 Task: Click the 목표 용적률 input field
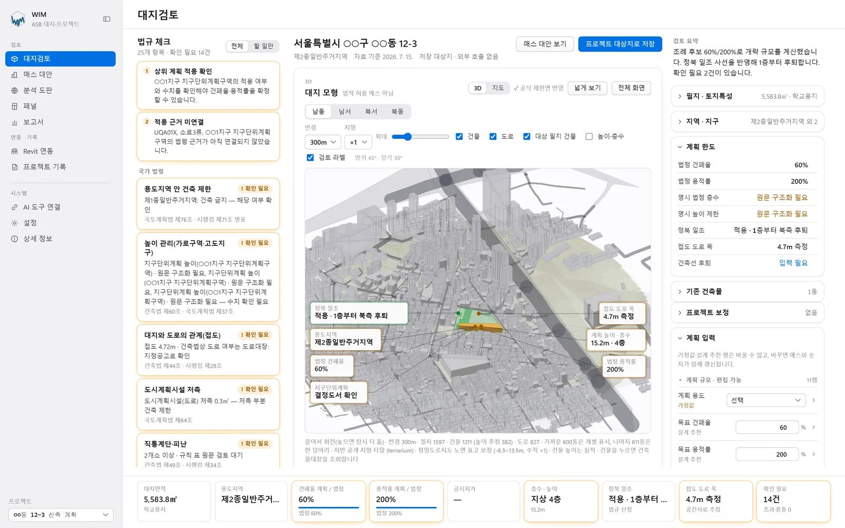click(x=766, y=455)
